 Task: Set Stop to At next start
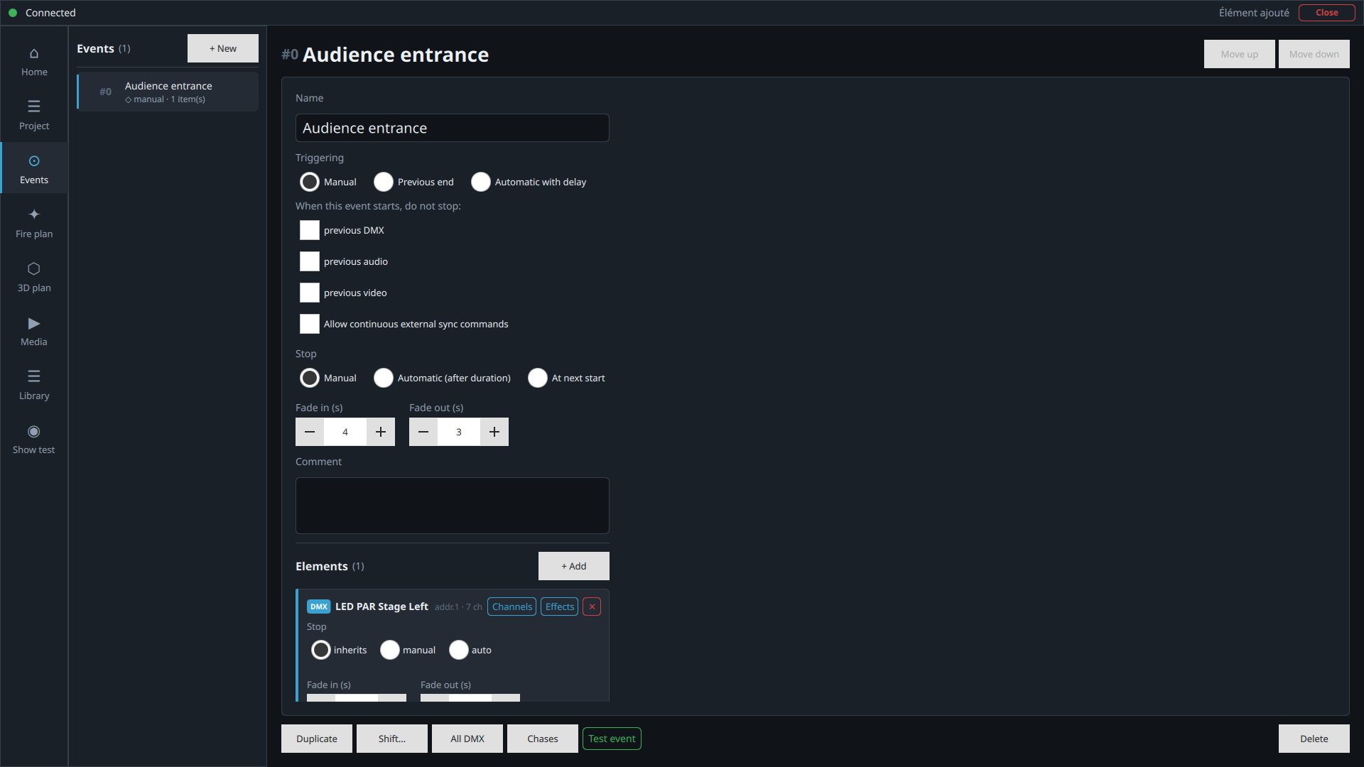point(538,378)
